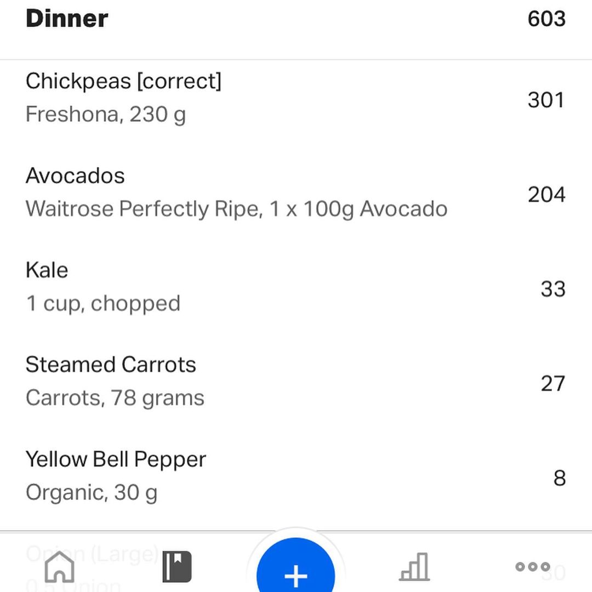Image resolution: width=592 pixels, height=592 pixels.
Task: Open the progress bar chart icon
Action: tap(414, 567)
